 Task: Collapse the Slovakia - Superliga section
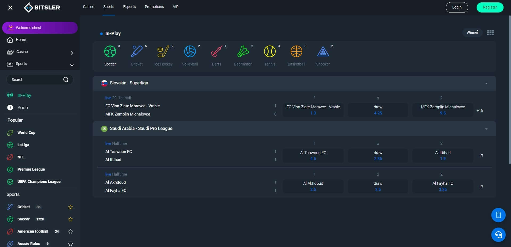point(486,83)
